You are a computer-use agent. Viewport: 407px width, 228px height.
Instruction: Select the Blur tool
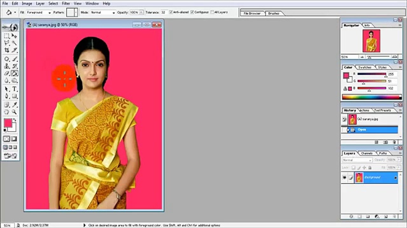pyautogui.click(x=6, y=81)
